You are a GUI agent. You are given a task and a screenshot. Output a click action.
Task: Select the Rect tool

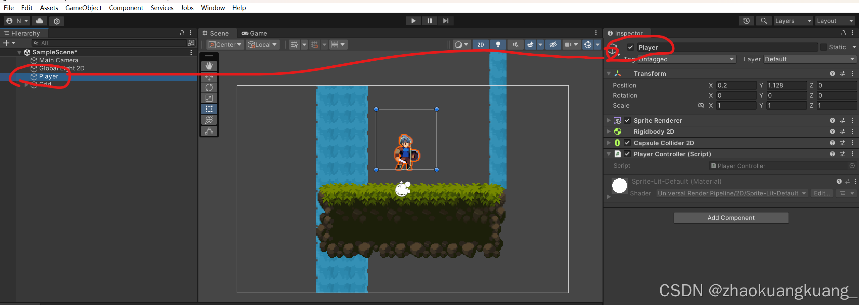(209, 109)
